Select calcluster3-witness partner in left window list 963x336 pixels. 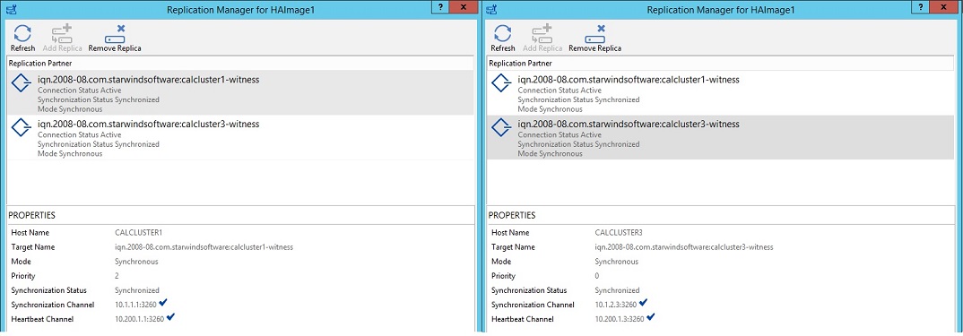(x=240, y=138)
